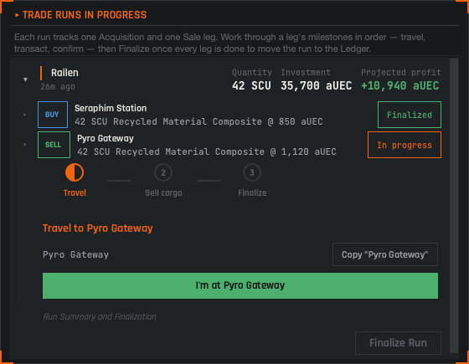Image resolution: width=469 pixels, height=364 pixels.
Task: Collapse the Trade Runs In Progress header triangle
Action: click(x=17, y=15)
